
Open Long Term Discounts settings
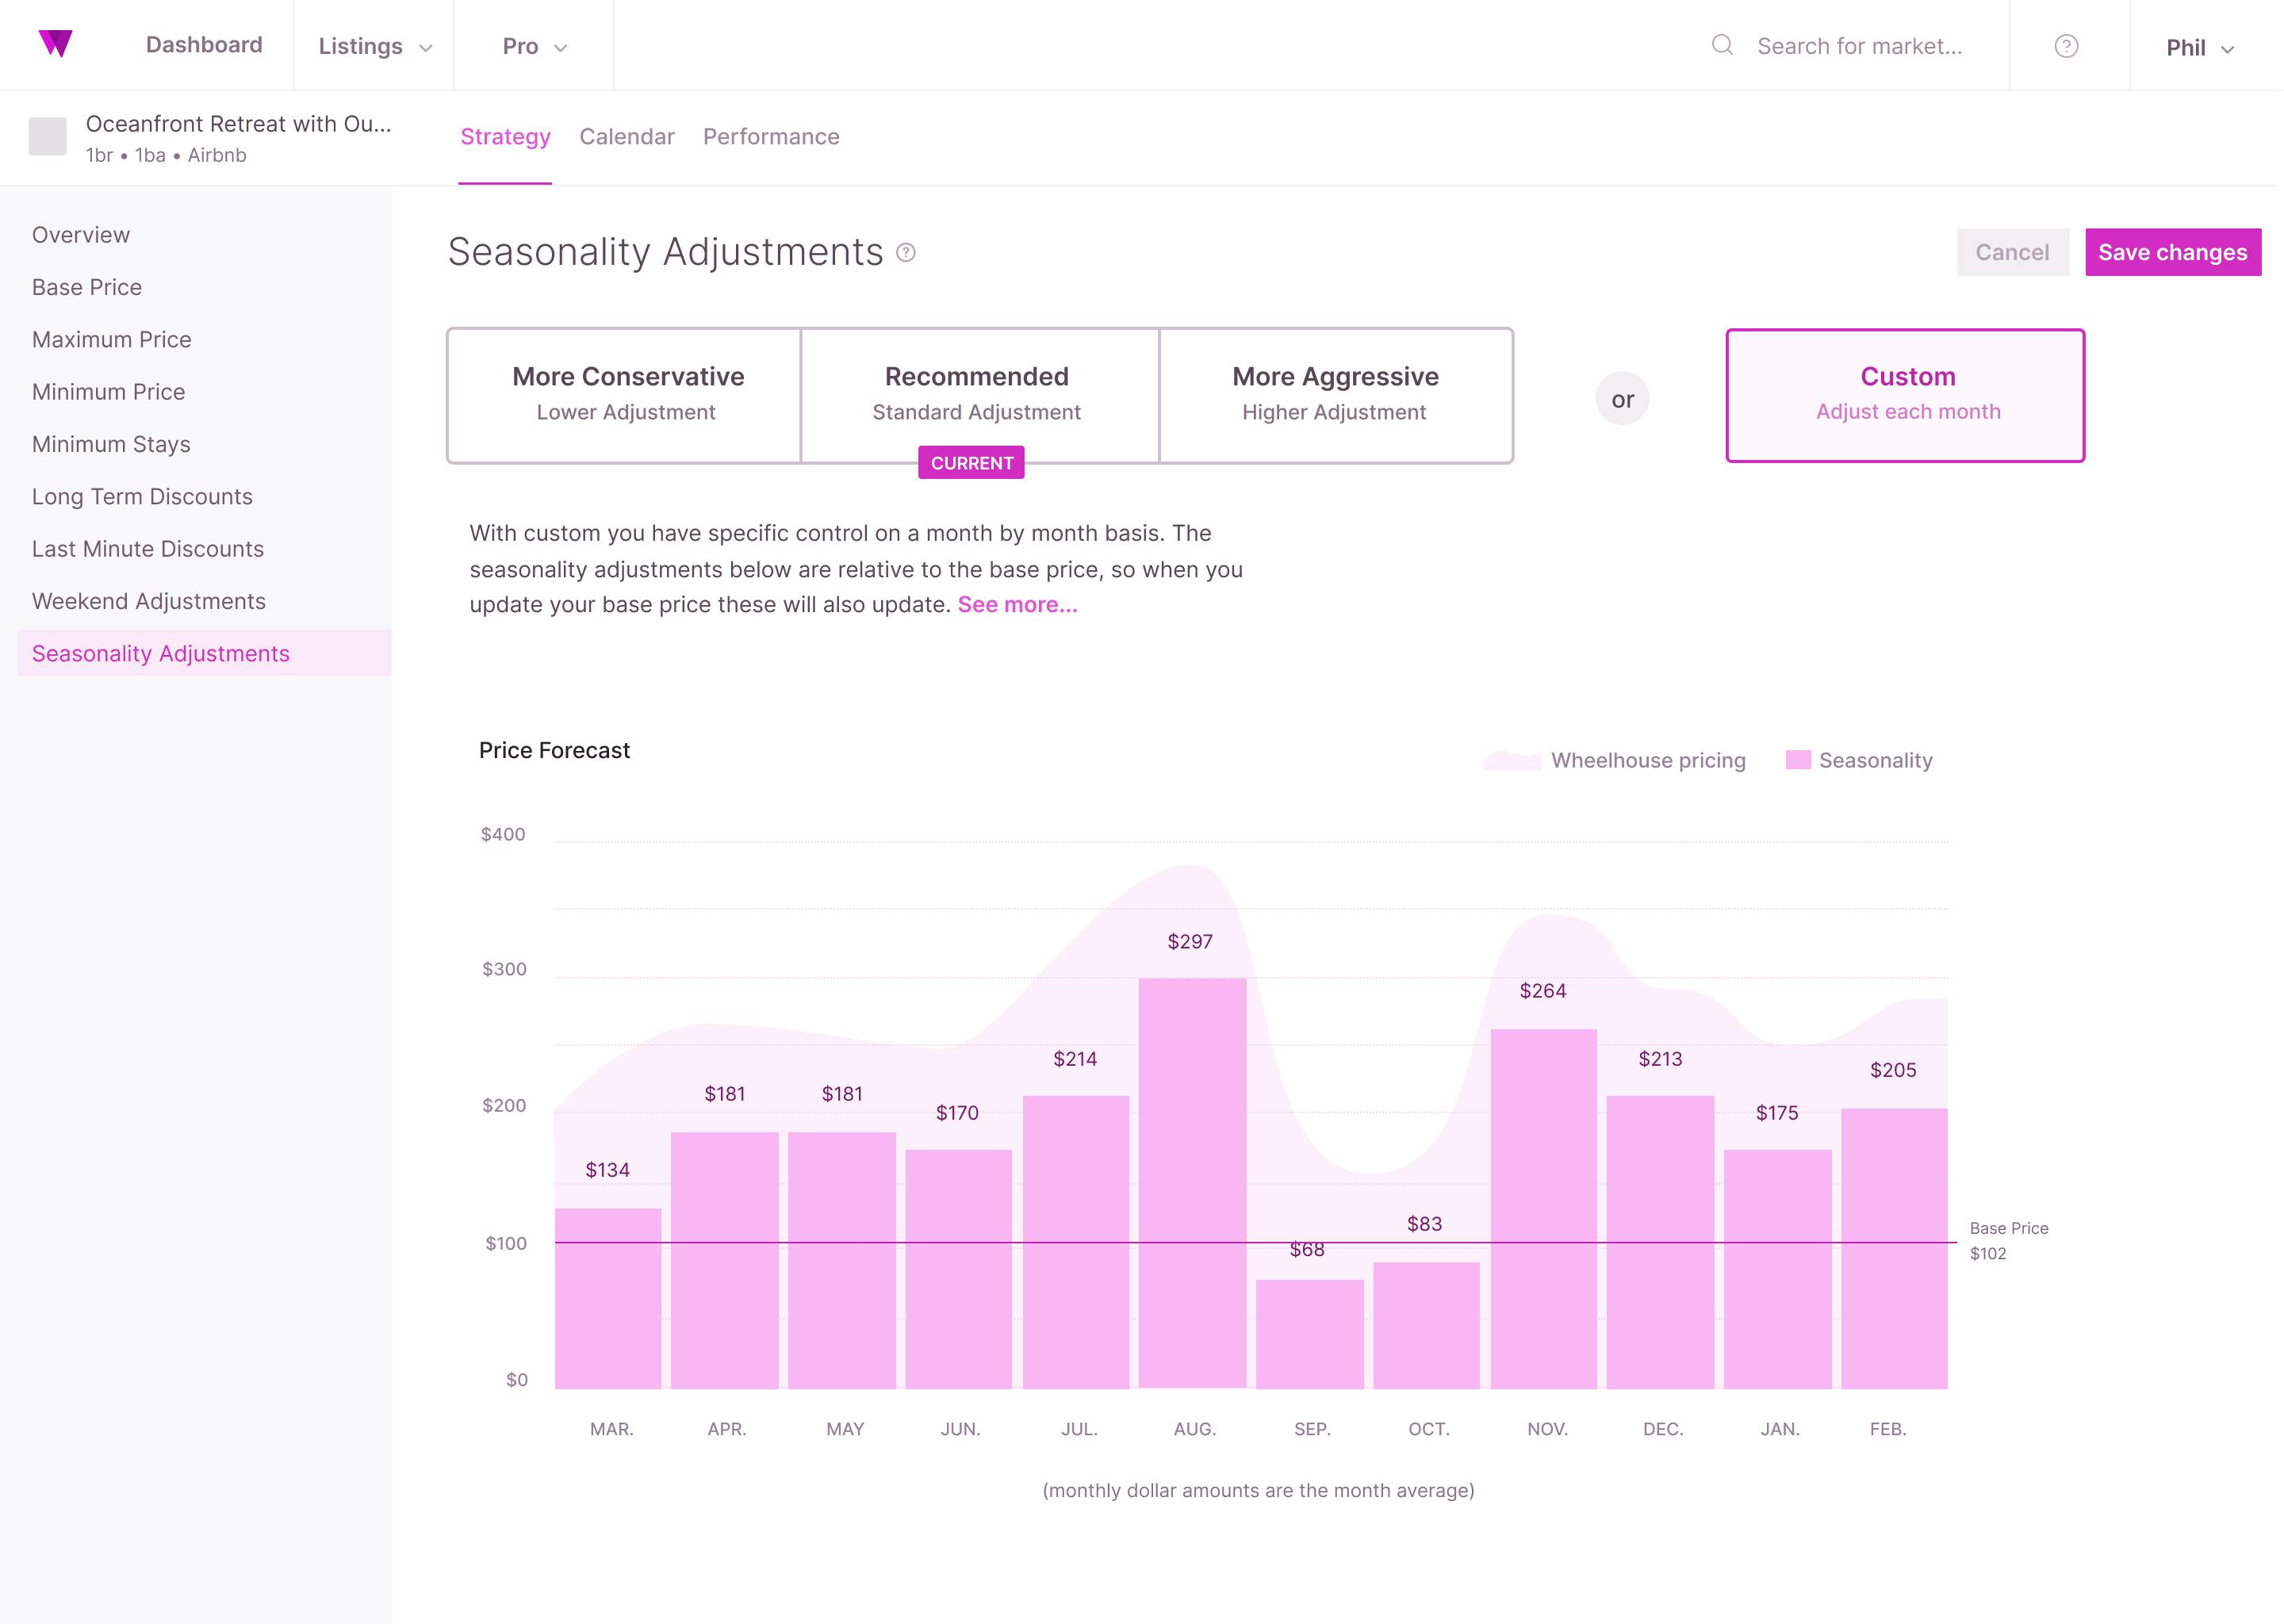click(x=142, y=497)
